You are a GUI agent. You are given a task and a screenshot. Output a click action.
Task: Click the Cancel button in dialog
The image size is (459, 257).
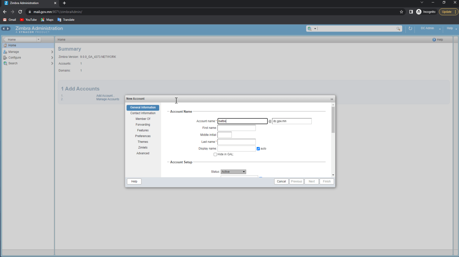(x=281, y=182)
